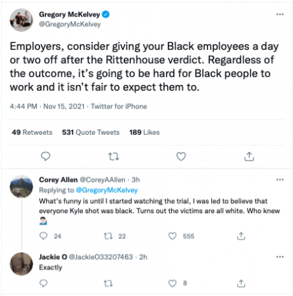Share Jackie O's reply
The image size is (293, 296).
[x=241, y=284]
